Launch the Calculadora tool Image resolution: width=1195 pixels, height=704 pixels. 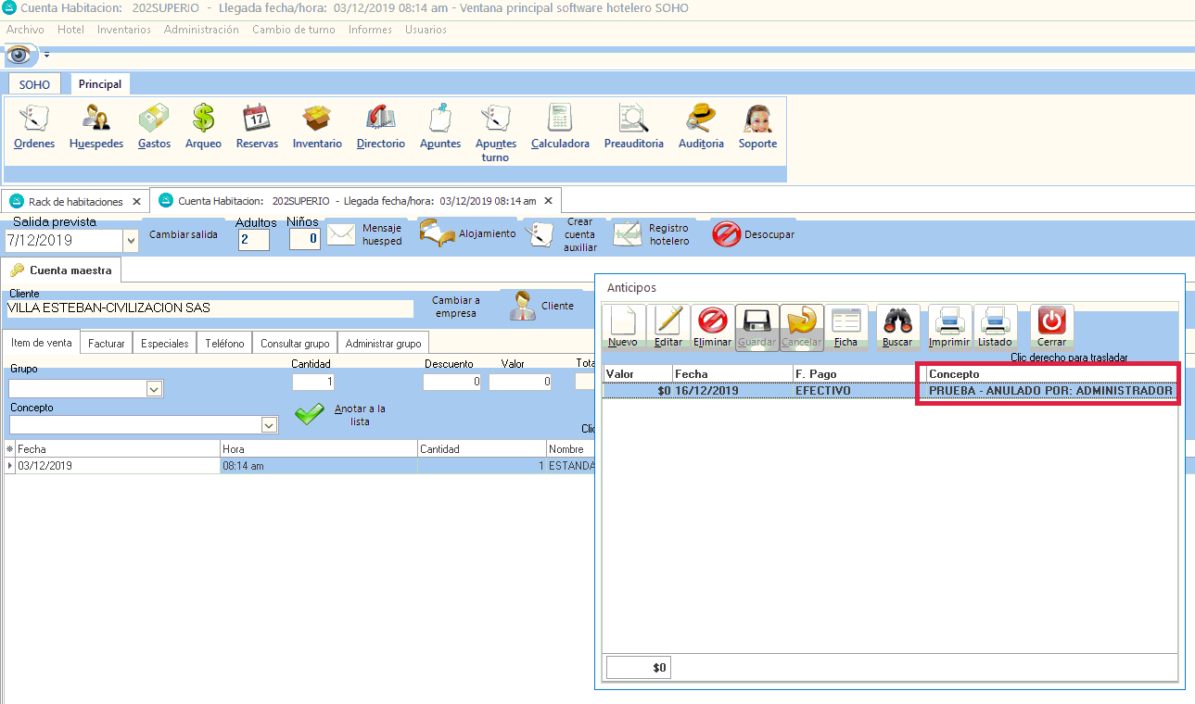tap(560, 119)
